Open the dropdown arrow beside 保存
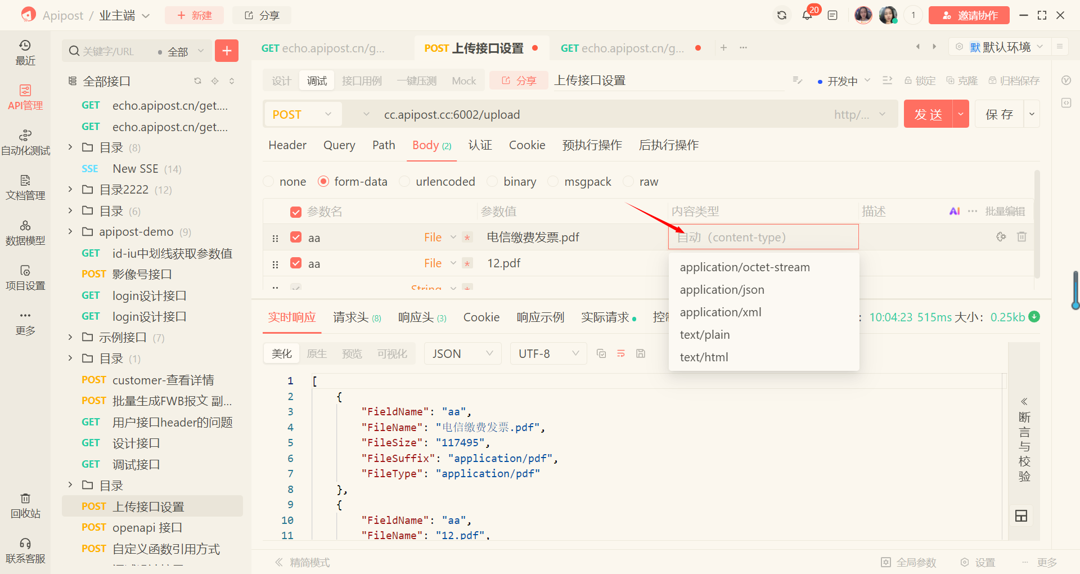1080x574 pixels. coord(1032,114)
